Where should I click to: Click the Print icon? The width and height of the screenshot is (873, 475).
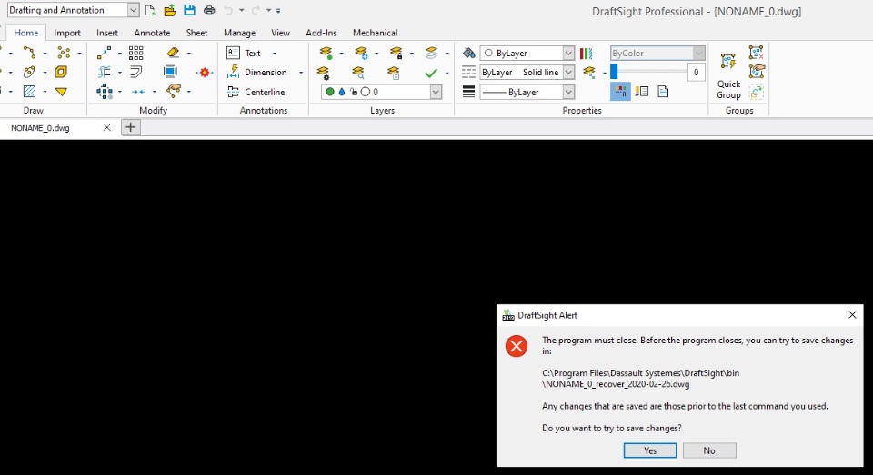click(209, 10)
